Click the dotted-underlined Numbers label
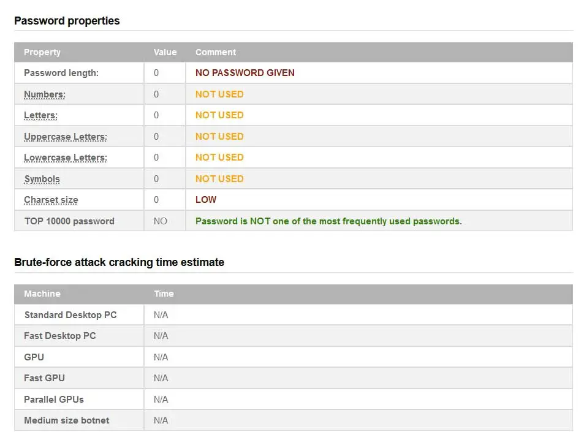This screenshot has height=437, width=584. (45, 94)
